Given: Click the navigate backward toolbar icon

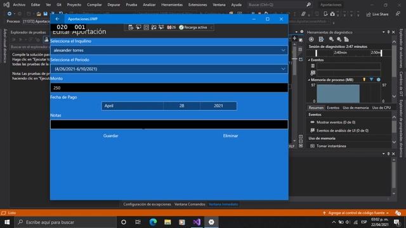Looking at the screenshot, I should click(10, 14).
